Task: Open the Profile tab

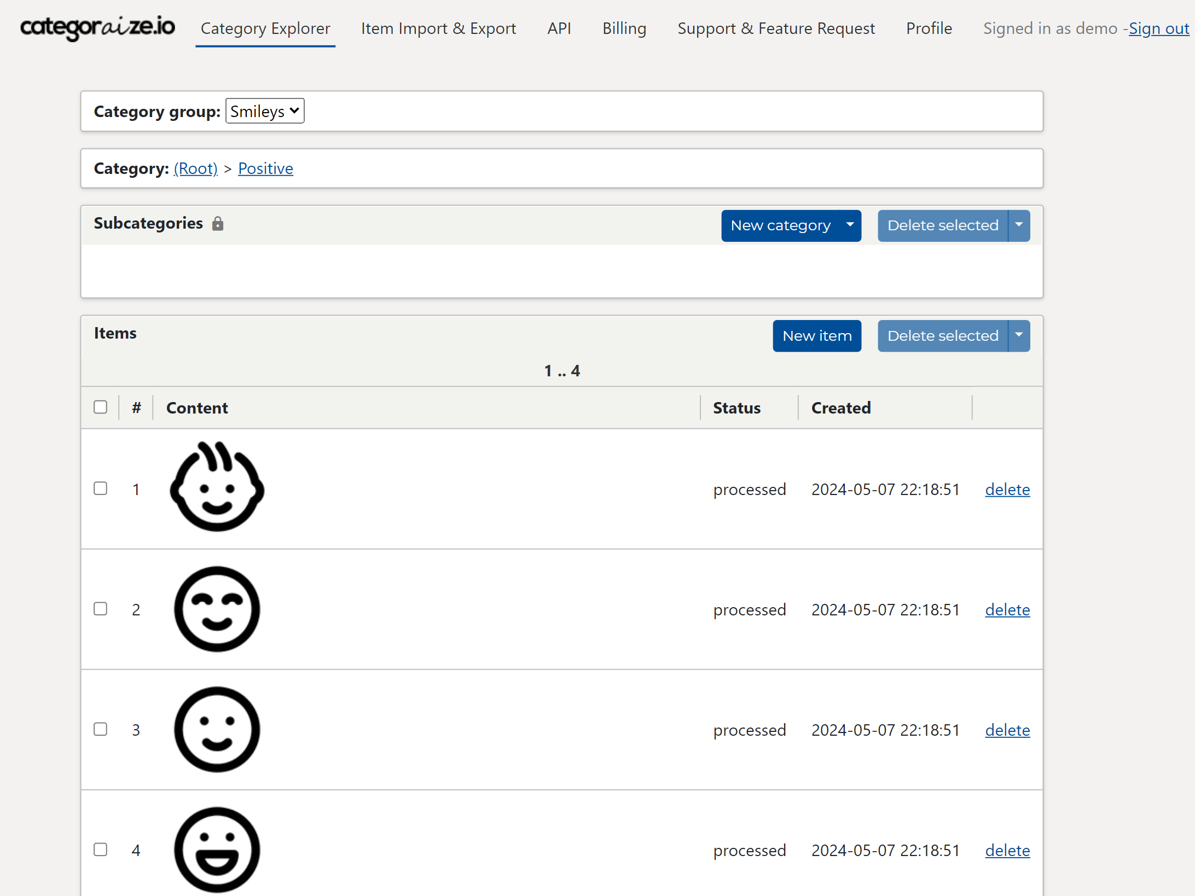Action: point(929,28)
